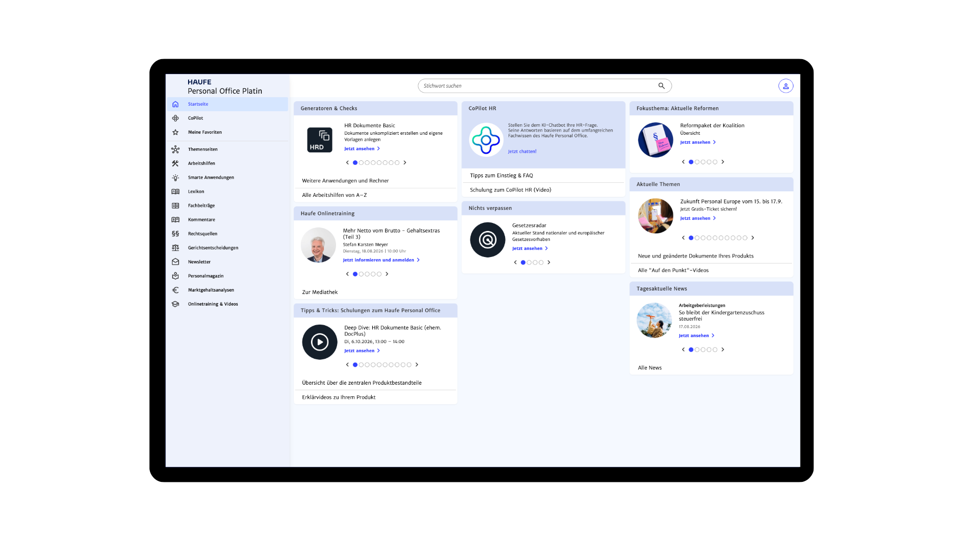Select second dot in Fokusthema carousel
This screenshot has width=963, height=541.
coord(697,162)
